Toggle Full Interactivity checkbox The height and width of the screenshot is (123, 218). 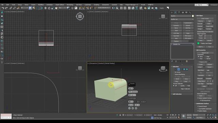coord(200,100)
